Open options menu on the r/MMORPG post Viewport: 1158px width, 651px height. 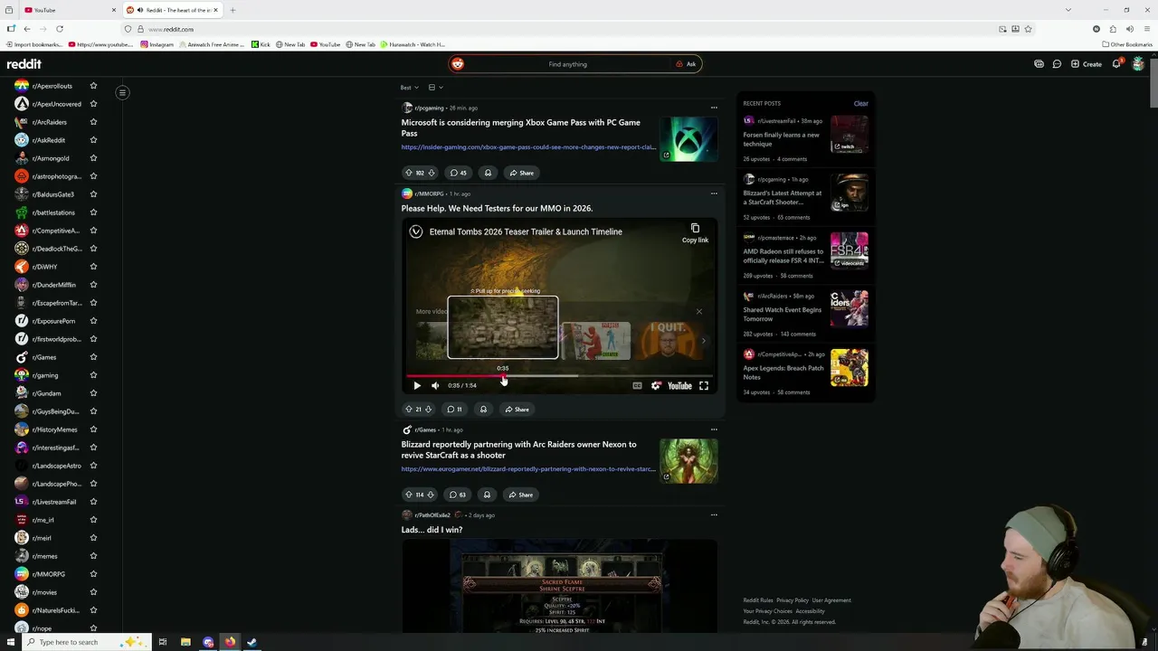point(714,193)
